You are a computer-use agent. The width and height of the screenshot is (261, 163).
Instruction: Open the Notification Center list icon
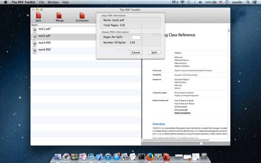[x=254, y=2]
